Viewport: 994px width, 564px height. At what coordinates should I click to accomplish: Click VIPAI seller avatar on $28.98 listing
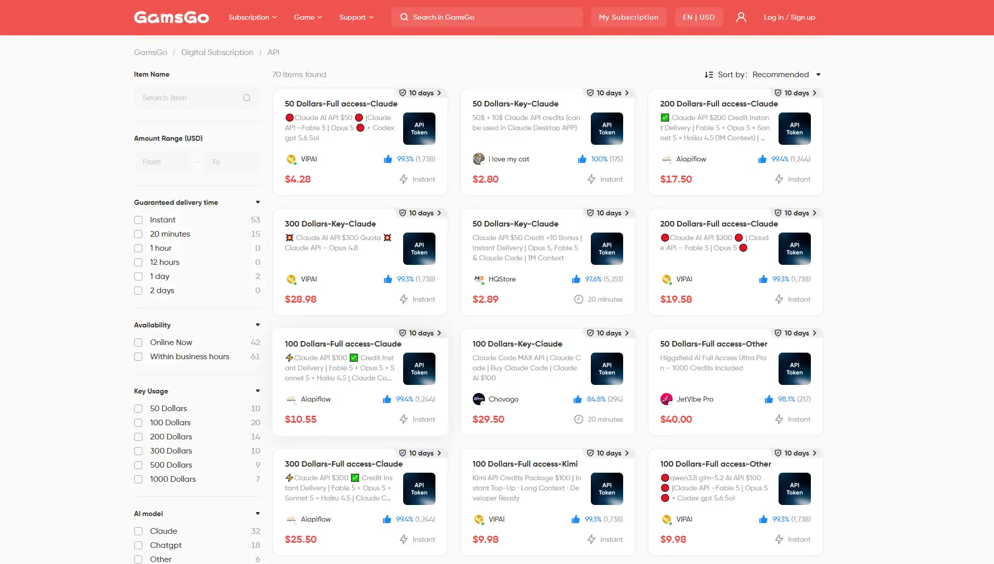pos(291,279)
